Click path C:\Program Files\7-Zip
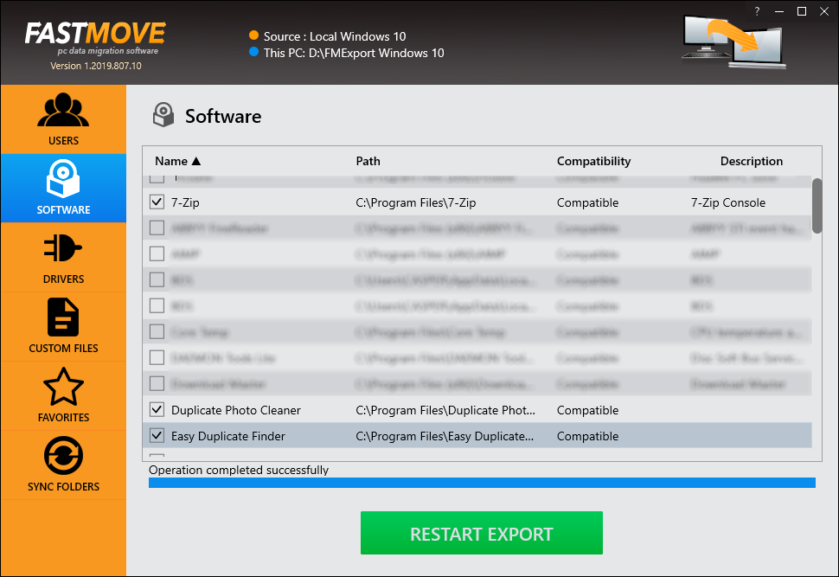The width and height of the screenshot is (839, 577). pyautogui.click(x=416, y=203)
